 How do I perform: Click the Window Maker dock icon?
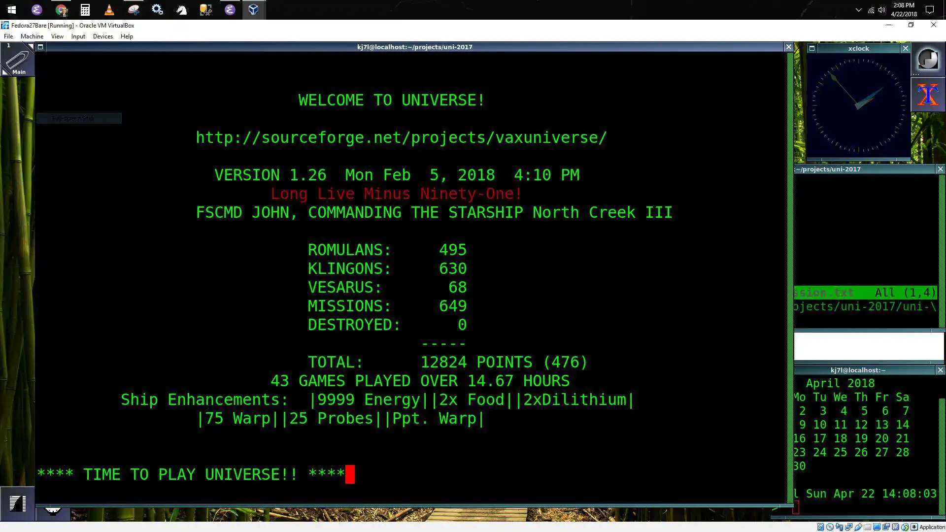click(x=928, y=59)
